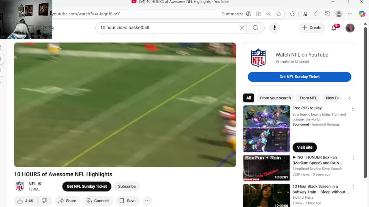The image size is (369, 207).
Task: Click the Copilot summarize icon in address bar
Action: click(x=249, y=14)
